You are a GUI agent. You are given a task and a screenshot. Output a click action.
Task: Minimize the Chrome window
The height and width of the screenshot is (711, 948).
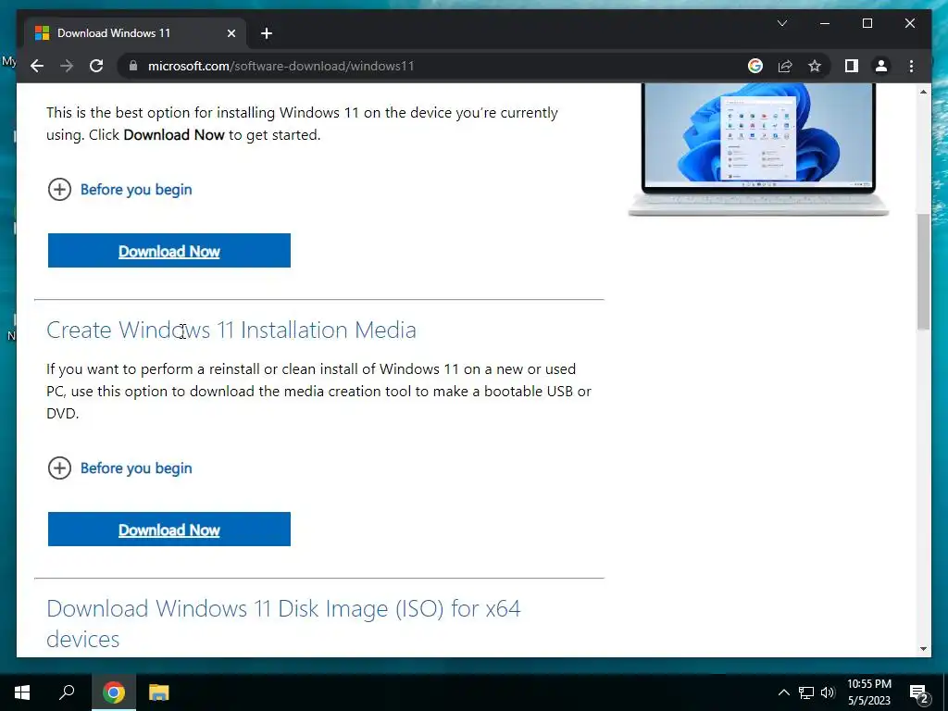coord(825,23)
